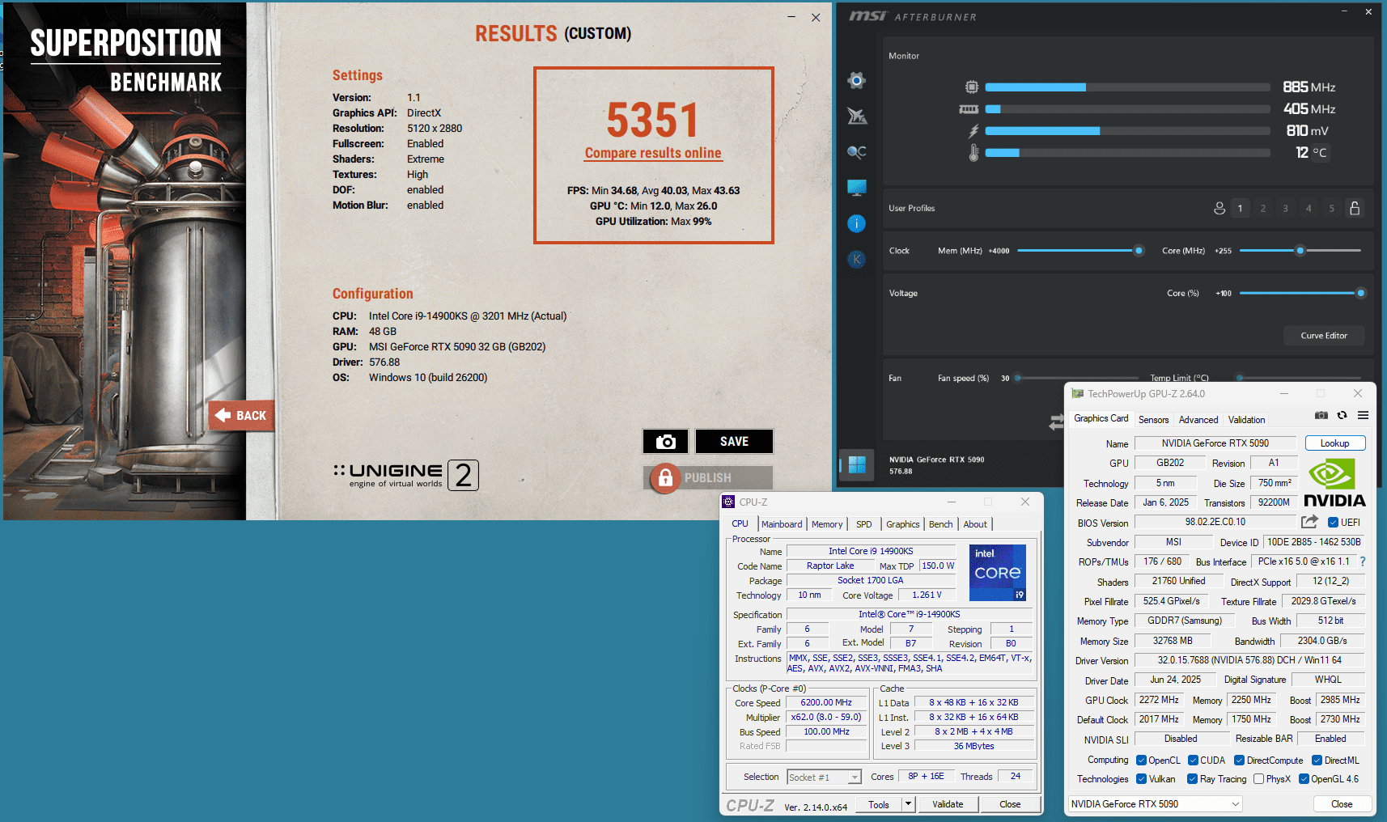Image resolution: width=1387 pixels, height=822 pixels.
Task: Click the BIOS export share icon in GPU-Z
Action: click(1309, 522)
